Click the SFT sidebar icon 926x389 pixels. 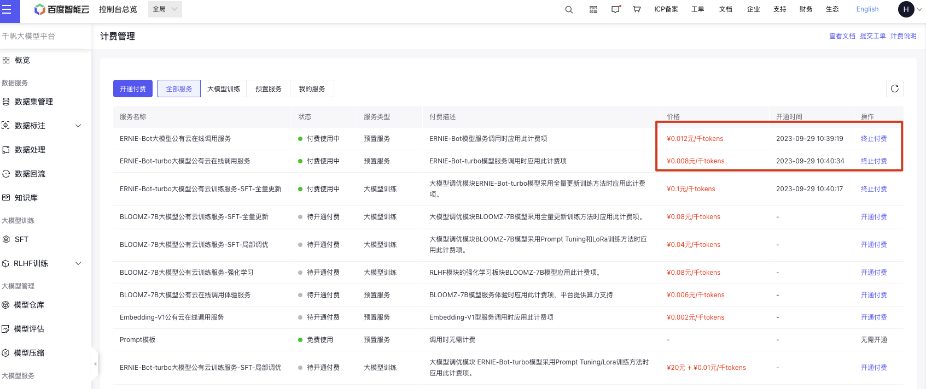6,239
